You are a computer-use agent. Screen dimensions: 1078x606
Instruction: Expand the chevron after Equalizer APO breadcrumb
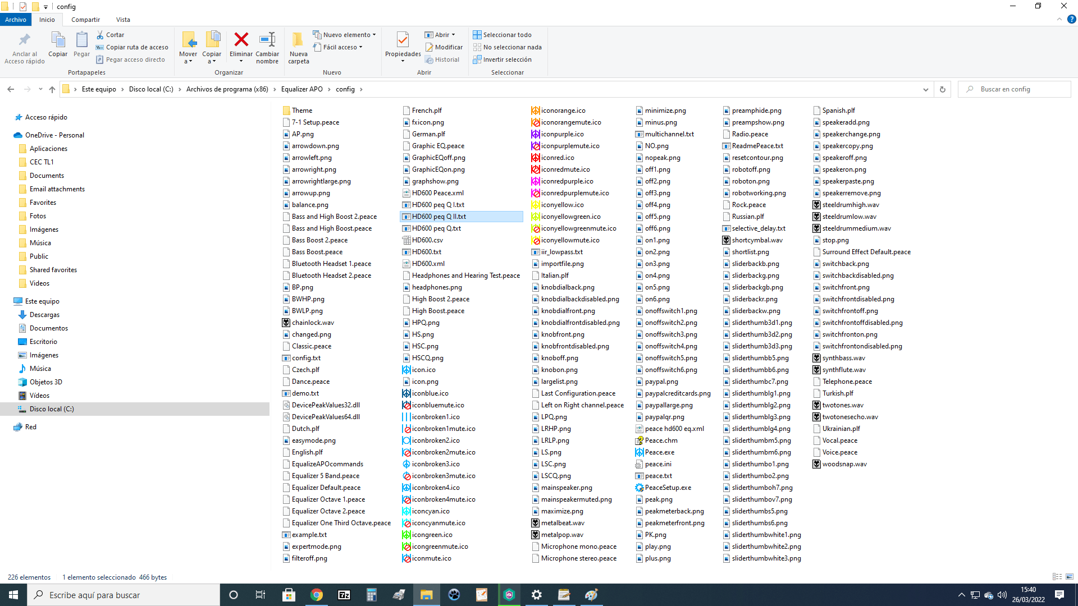[330, 89]
